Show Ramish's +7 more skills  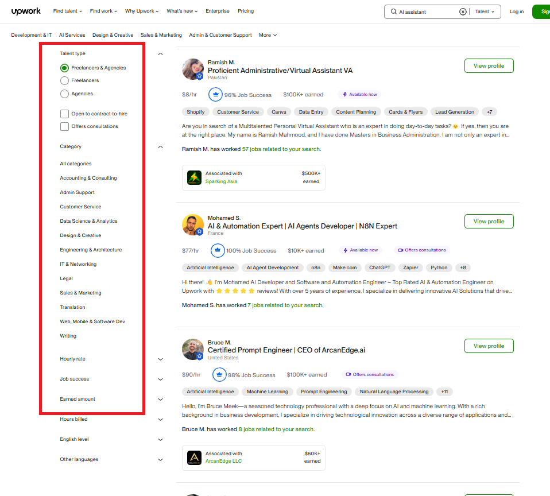pyautogui.click(x=489, y=112)
